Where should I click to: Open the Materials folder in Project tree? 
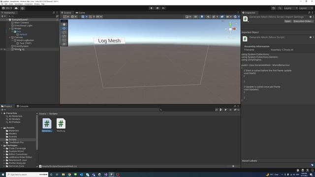(14, 131)
